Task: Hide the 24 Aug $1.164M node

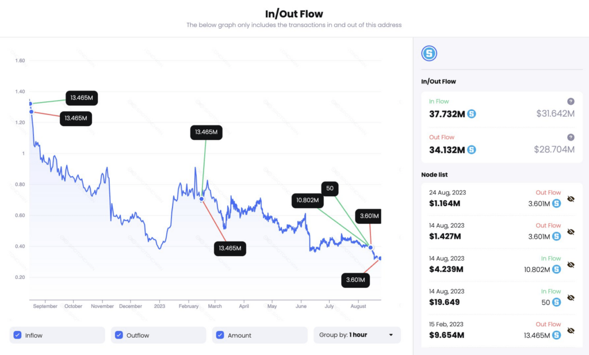Action: (x=571, y=199)
